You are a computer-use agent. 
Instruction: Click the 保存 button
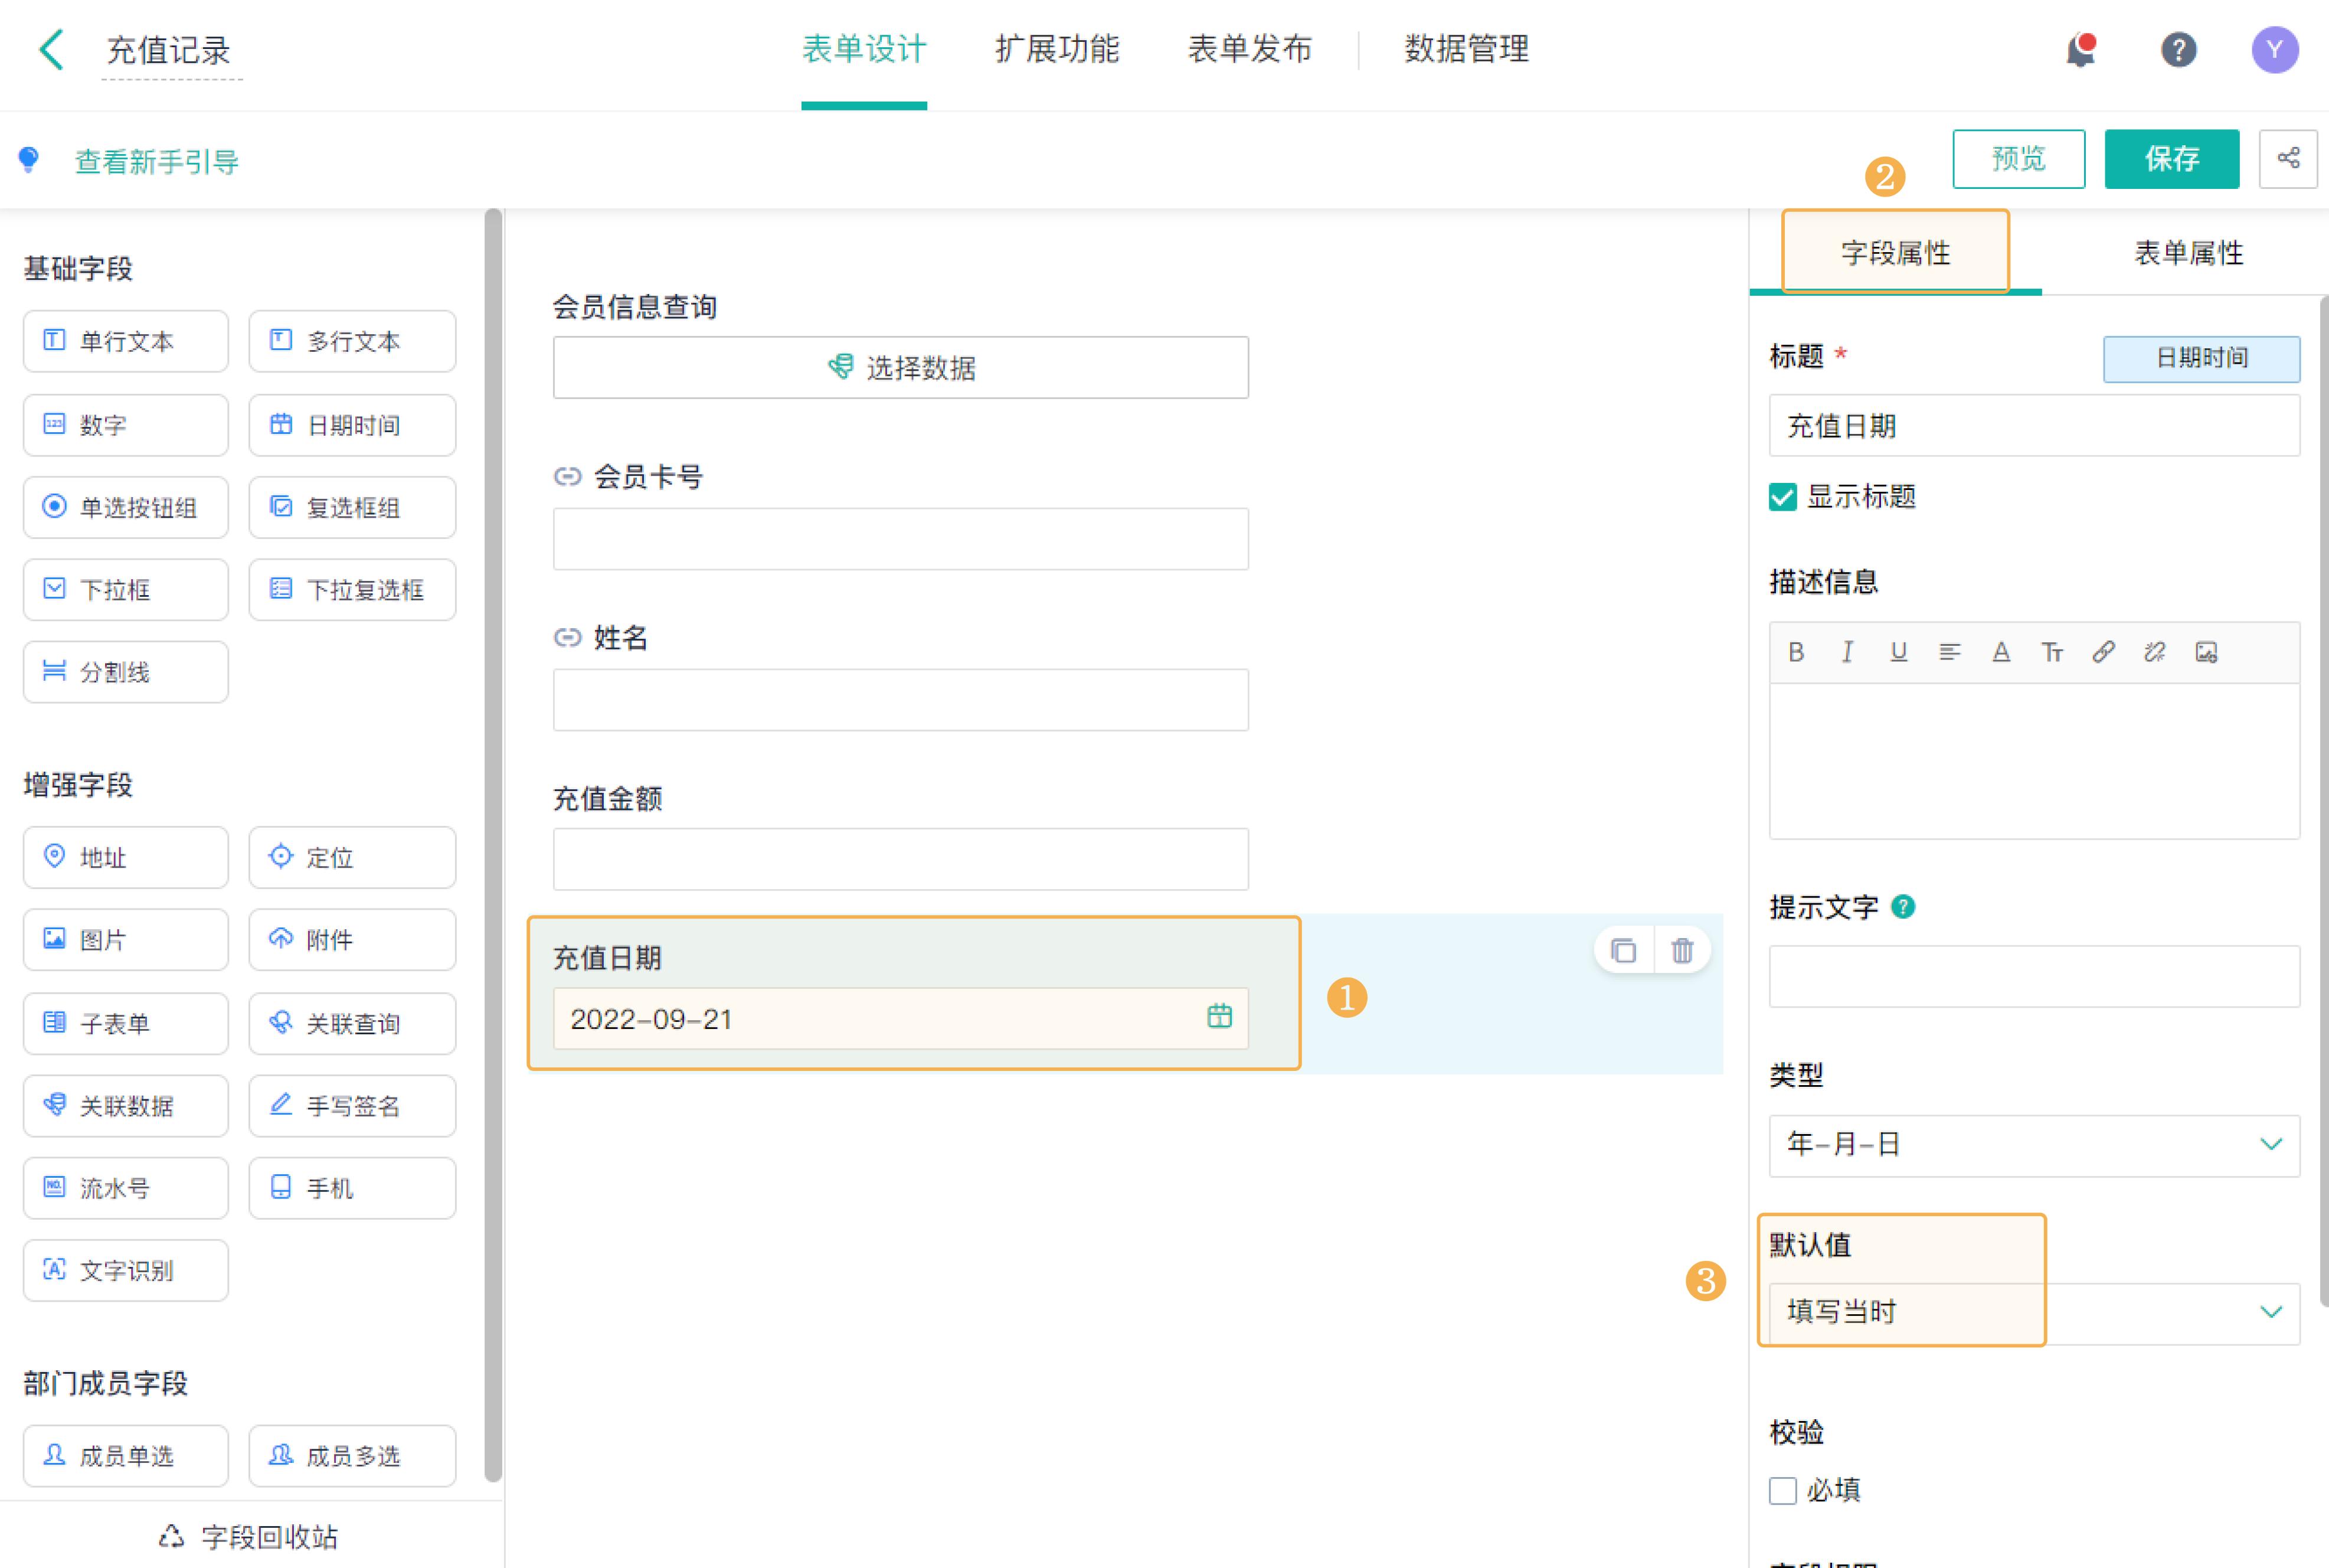(x=2172, y=158)
